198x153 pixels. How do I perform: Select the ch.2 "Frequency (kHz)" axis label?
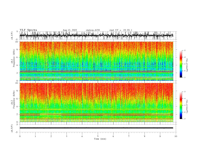click(x=14, y=99)
